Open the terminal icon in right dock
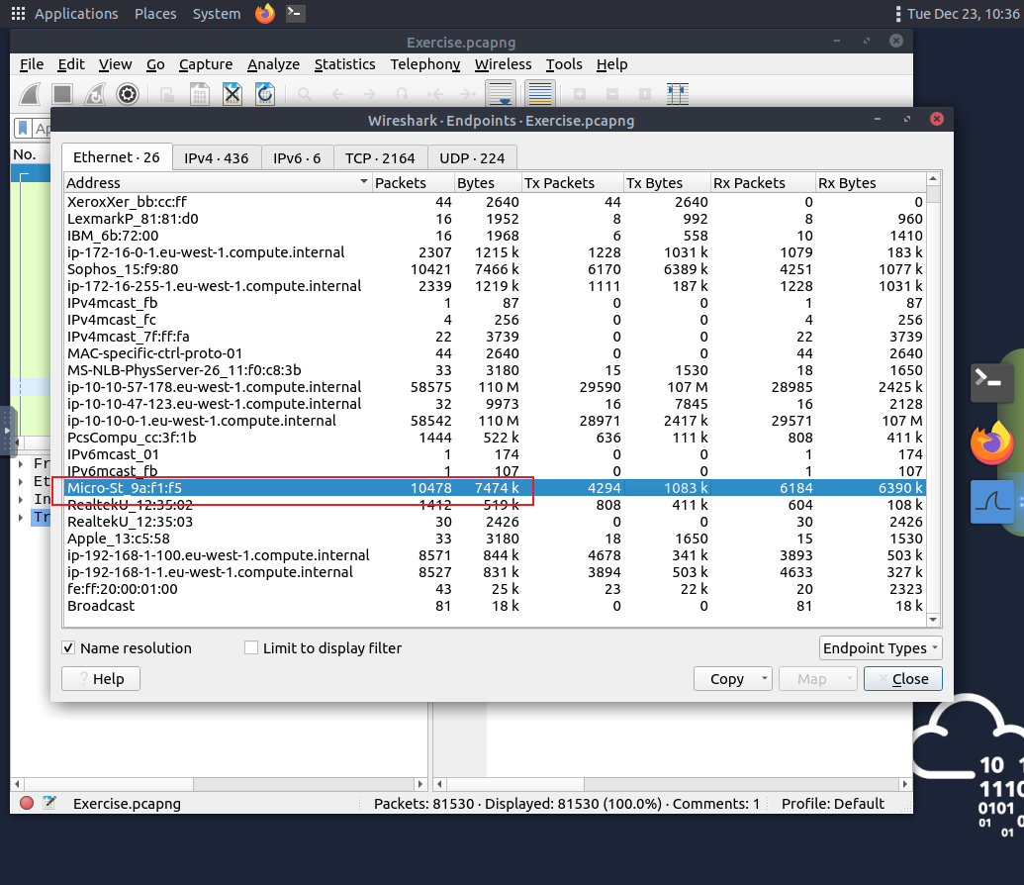This screenshot has height=885, width=1024. [991, 382]
